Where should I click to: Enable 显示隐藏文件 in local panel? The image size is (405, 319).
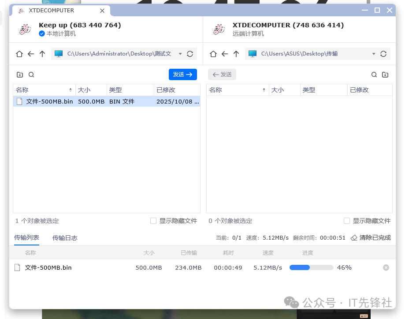point(153,221)
